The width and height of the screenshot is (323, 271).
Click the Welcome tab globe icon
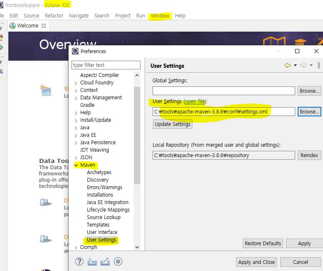12,26
